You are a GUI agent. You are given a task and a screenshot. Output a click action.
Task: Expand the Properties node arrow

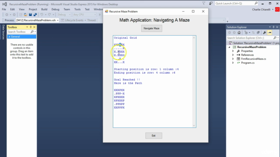(233, 51)
